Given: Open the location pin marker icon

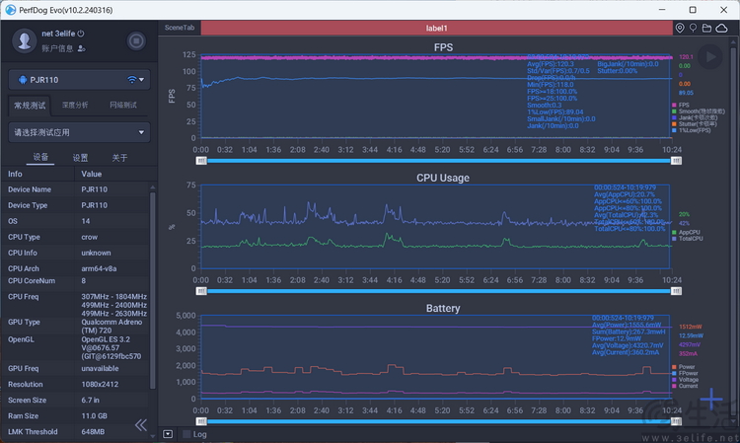Looking at the screenshot, I should tap(681, 28).
